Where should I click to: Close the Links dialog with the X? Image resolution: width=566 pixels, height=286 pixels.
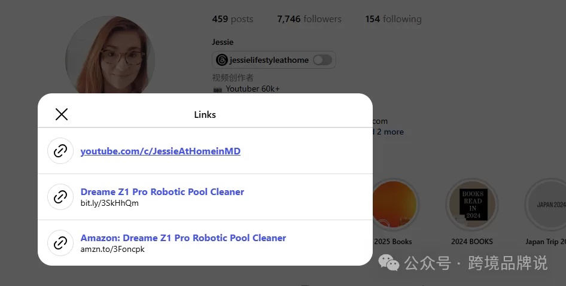pos(62,114)
